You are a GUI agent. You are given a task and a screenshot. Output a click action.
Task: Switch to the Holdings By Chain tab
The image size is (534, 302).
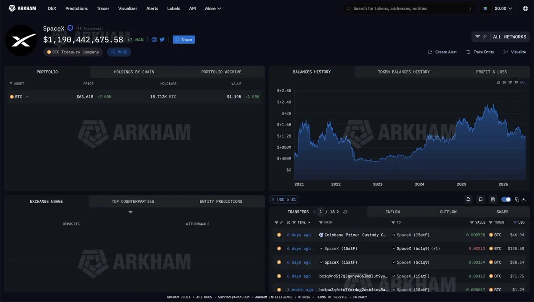[134, 72]
